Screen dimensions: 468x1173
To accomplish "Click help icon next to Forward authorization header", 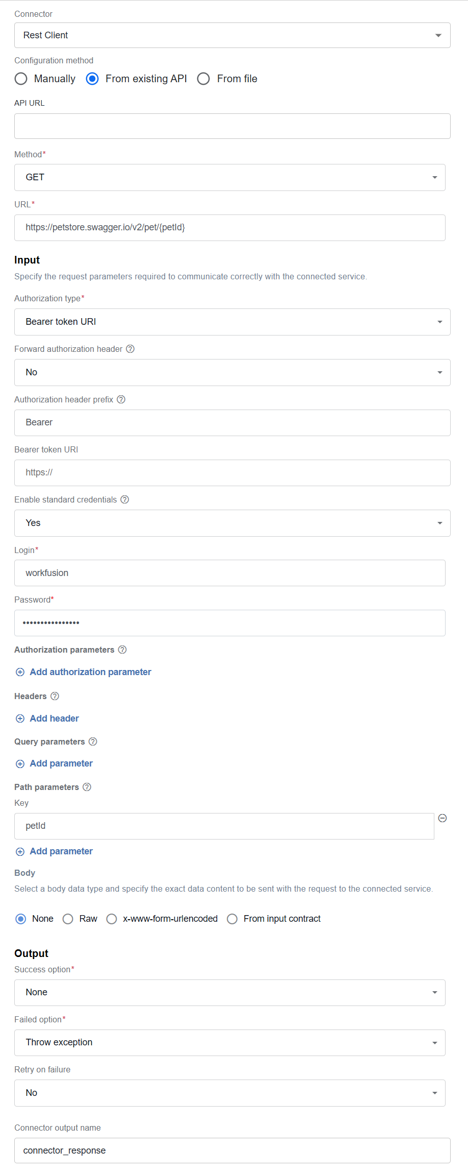I will [130, 349].
